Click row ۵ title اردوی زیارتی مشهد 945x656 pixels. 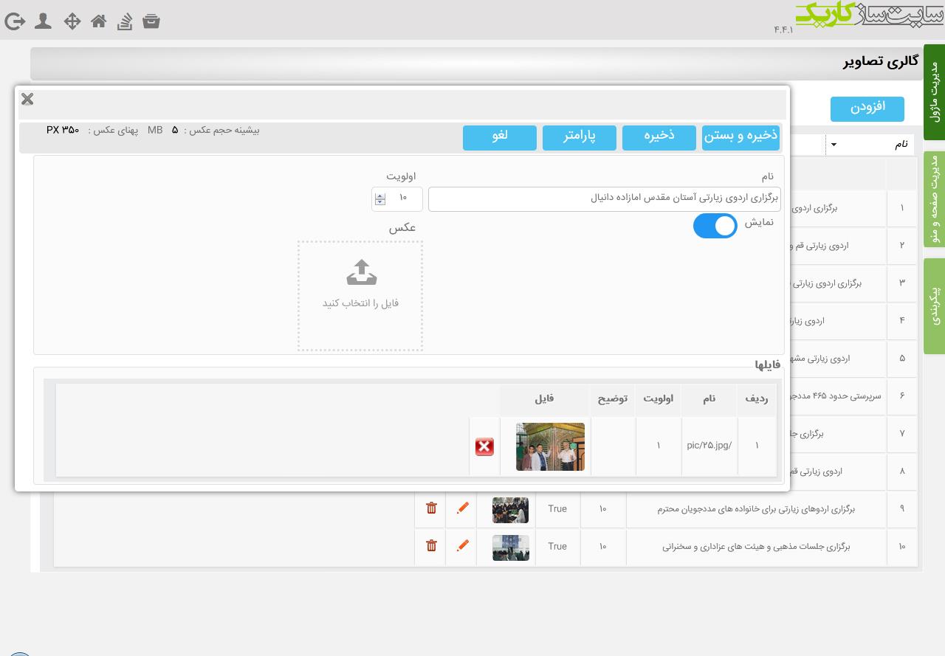pos(820,359)
